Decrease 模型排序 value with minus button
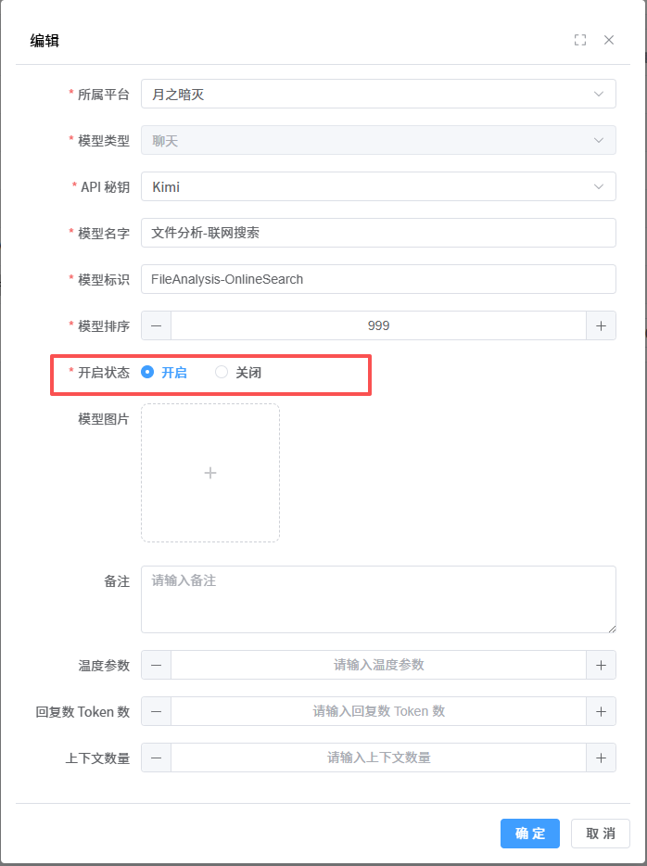 (156, 325)
